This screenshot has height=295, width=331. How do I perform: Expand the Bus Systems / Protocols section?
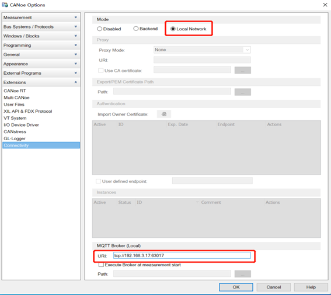tap(41, 27)
